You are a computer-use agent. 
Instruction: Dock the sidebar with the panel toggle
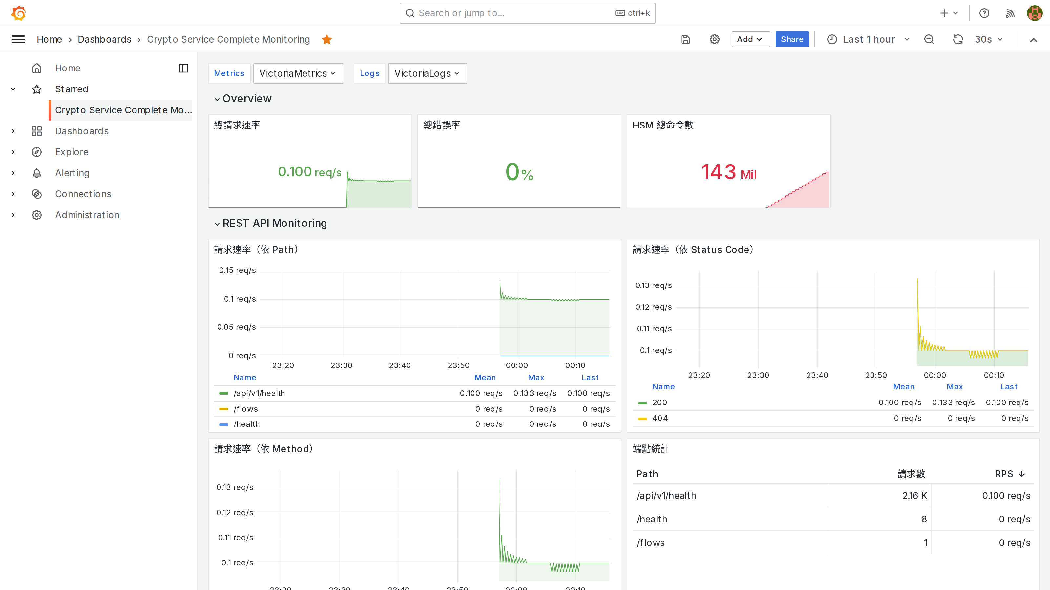coord(183,68)
